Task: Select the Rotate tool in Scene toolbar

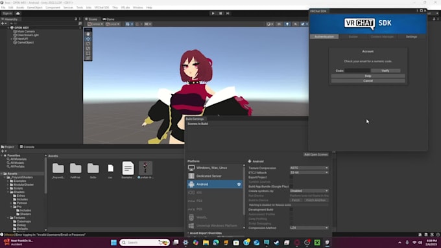Action: tap(88, 43)
